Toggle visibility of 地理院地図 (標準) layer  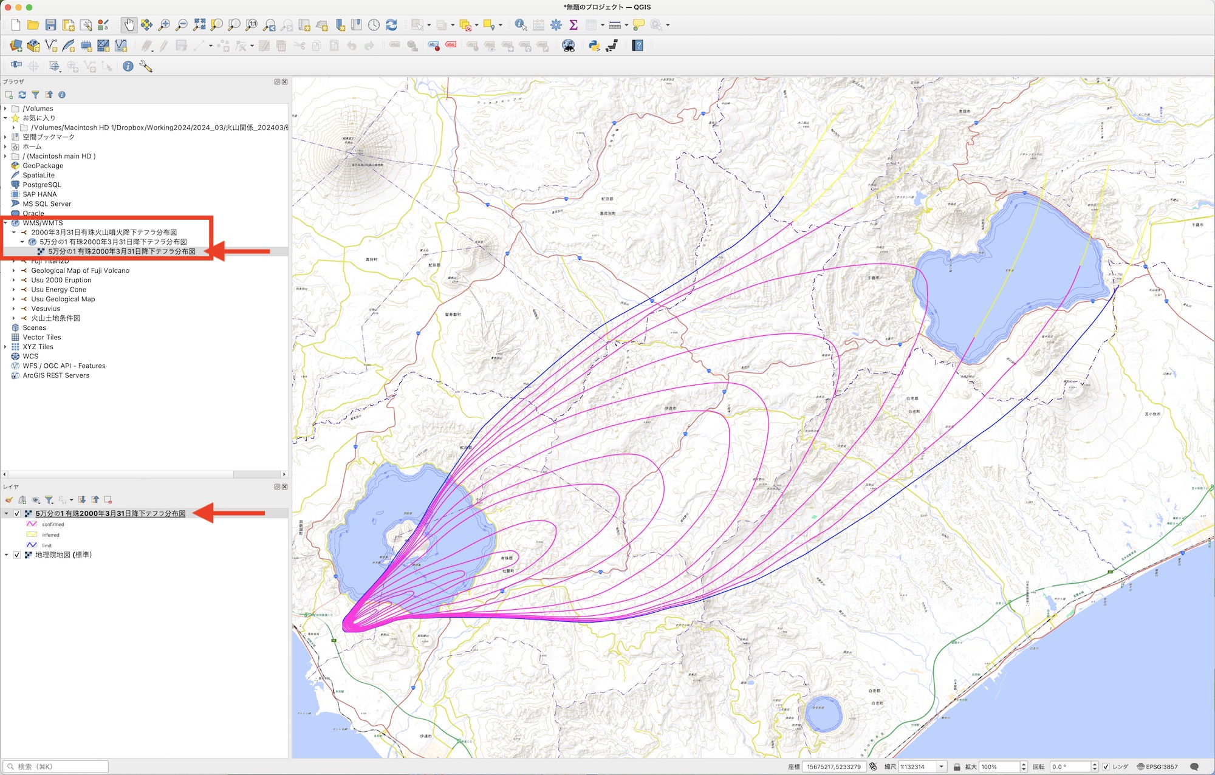(x=17, y=555)
